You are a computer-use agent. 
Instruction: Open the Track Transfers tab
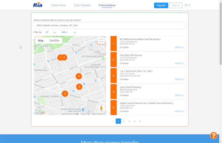coord(82,5)
